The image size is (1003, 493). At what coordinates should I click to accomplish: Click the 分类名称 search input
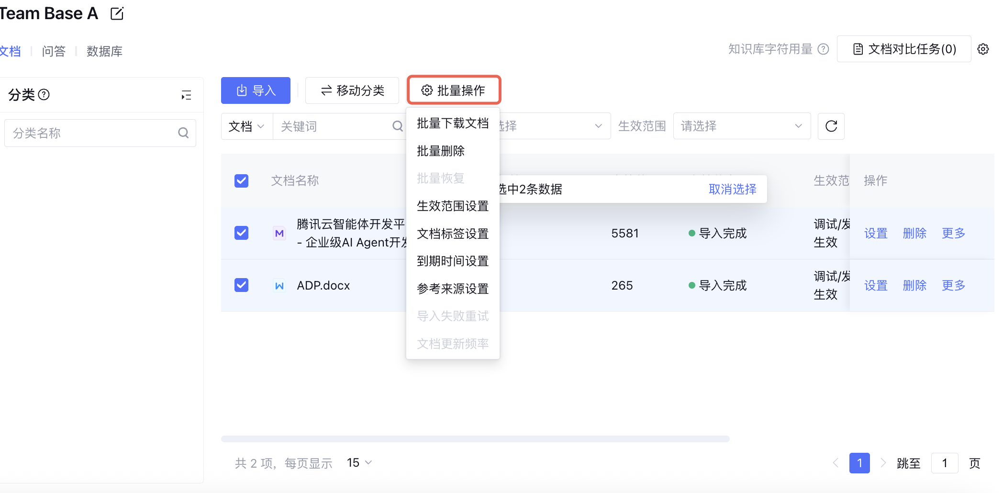pyautogui.click(x=100, y=133)
